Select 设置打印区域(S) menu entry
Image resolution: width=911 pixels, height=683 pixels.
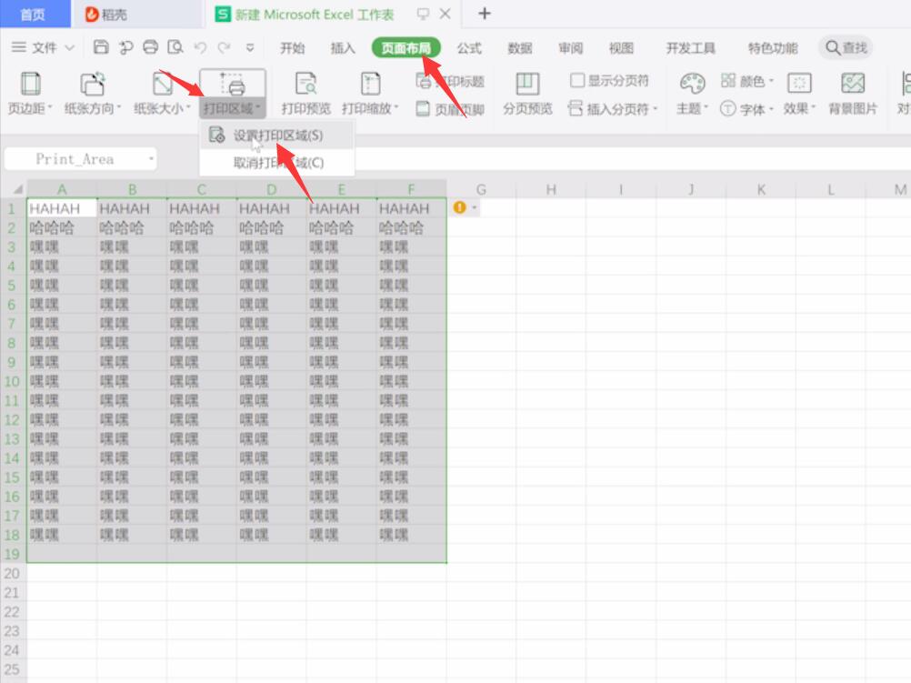click(276, 136)
